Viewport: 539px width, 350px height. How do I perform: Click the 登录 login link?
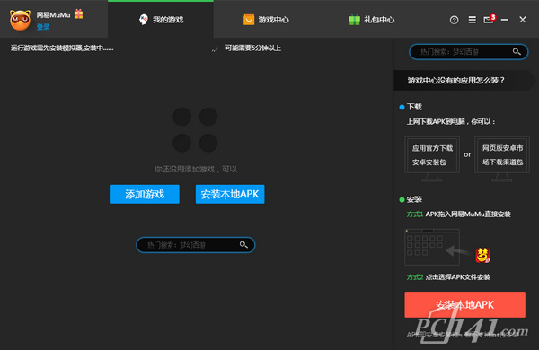43,27
